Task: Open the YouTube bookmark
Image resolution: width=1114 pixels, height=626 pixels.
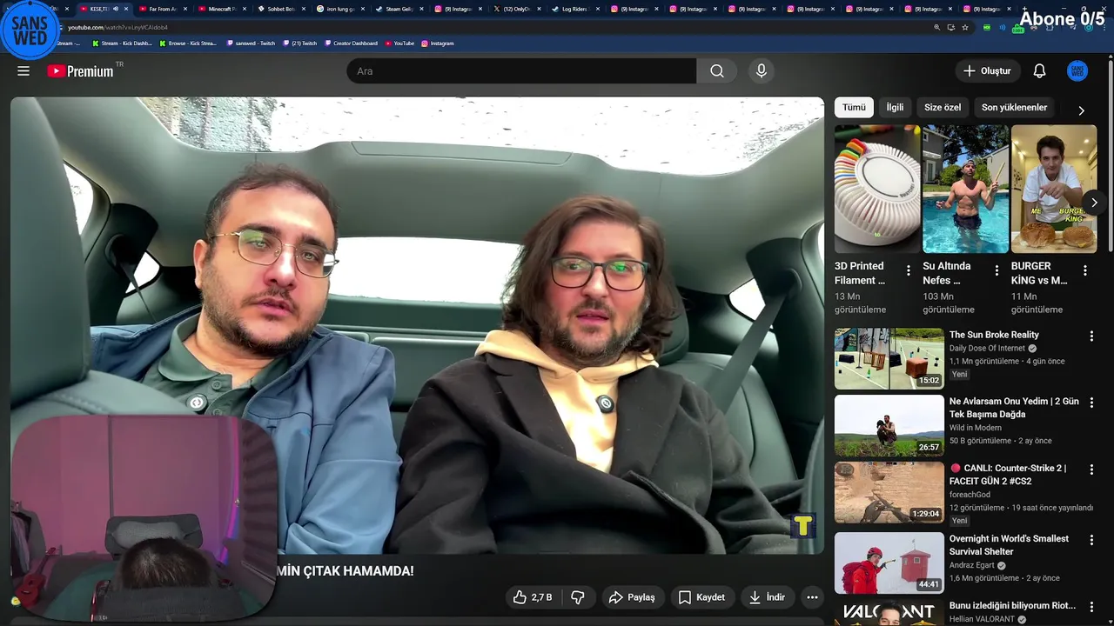Action: tap(399, 43)
